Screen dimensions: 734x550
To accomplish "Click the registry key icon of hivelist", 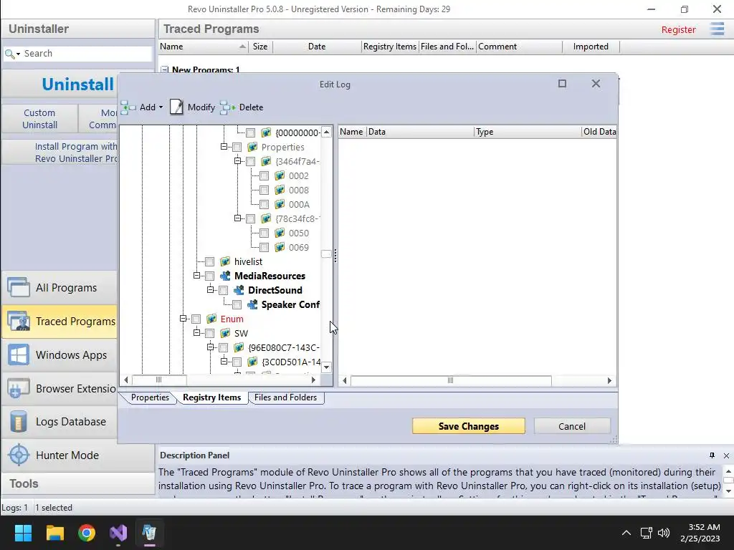I will (x=225, y=261).
